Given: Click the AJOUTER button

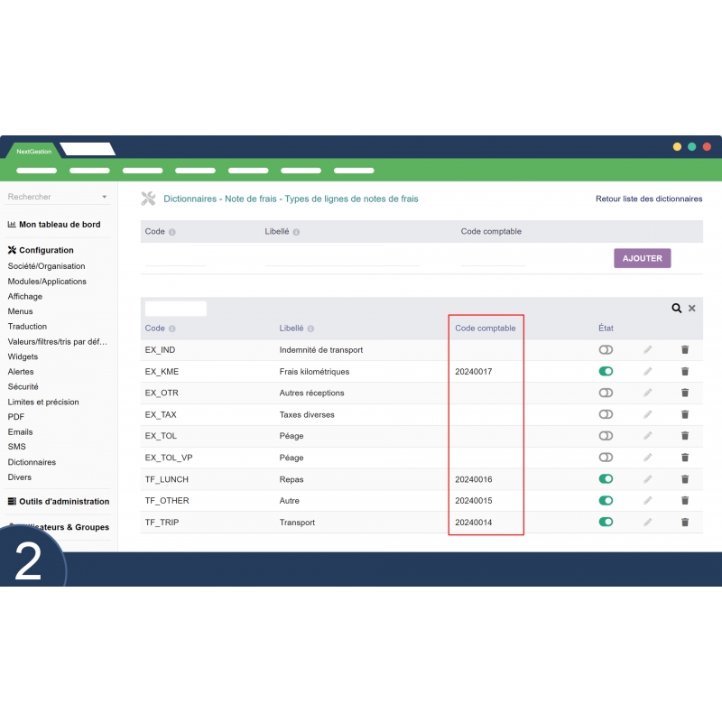Looking at the screenshot, I should click(x=642, y=258).
